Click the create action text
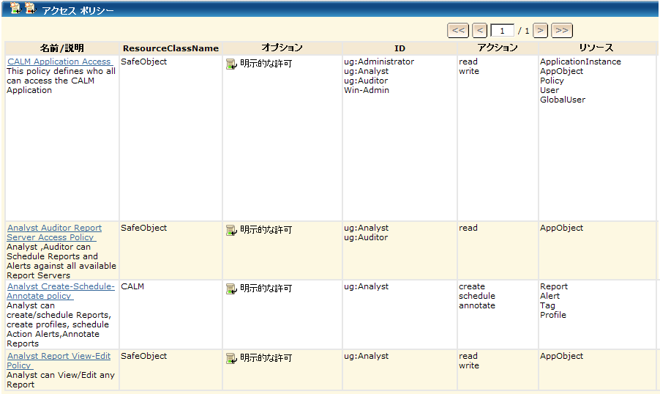This screenshot has height=394, width=660. coord(472,286)
